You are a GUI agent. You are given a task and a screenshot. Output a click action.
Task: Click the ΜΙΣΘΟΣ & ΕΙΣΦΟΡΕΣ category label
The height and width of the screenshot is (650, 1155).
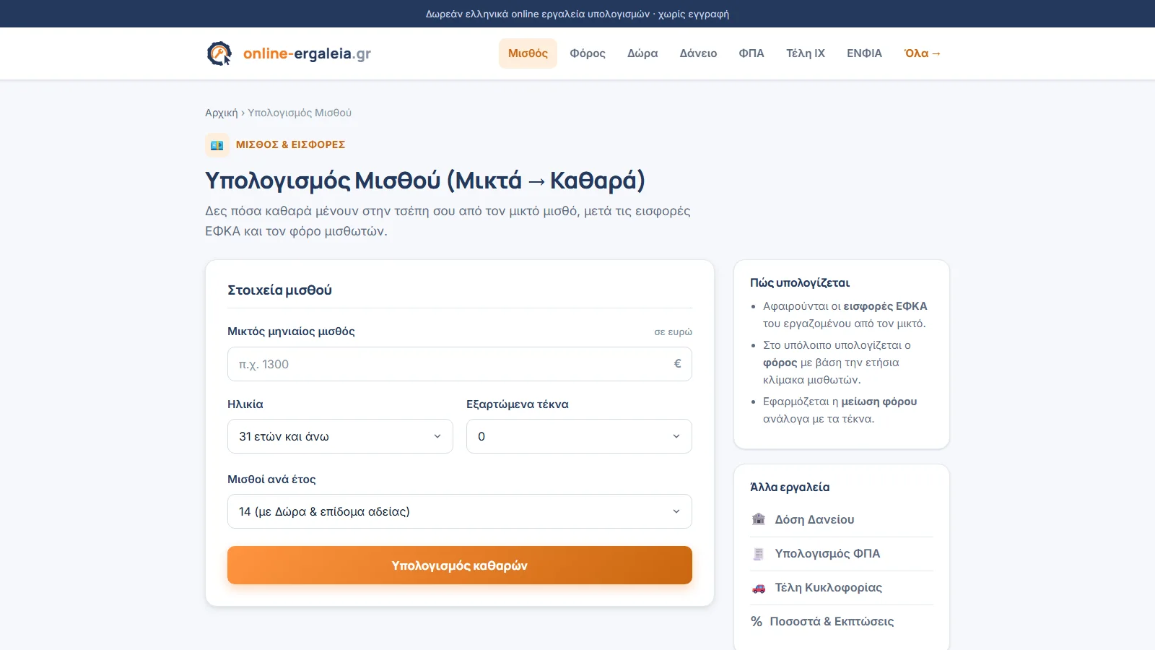pos(290,145)
